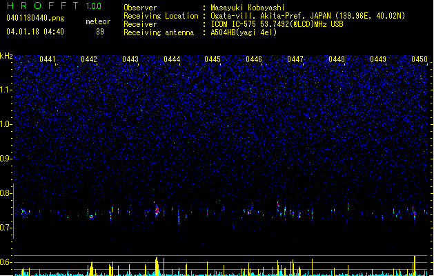Click the 0441 time marker
Viewport: 434px width, 276px height.
48,59
